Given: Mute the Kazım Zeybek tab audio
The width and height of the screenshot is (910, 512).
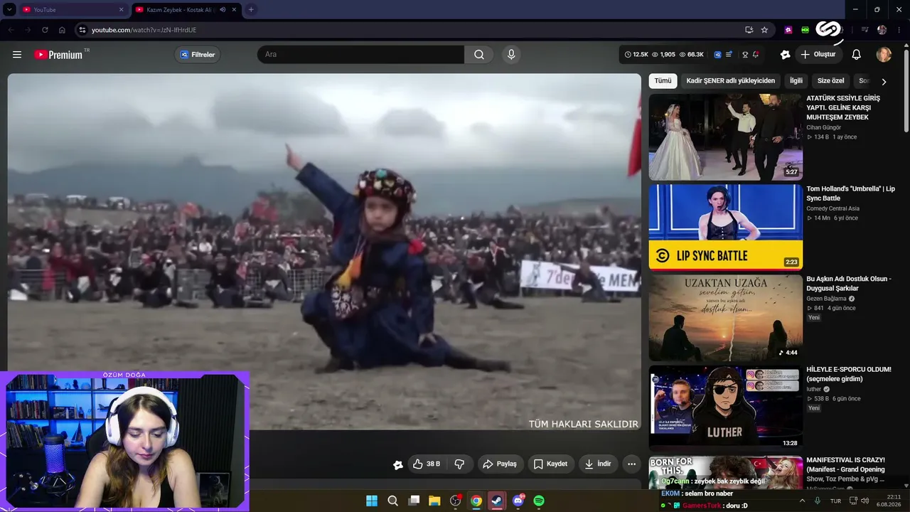Looking at the screenshot, I should click(x=223, y=10).
